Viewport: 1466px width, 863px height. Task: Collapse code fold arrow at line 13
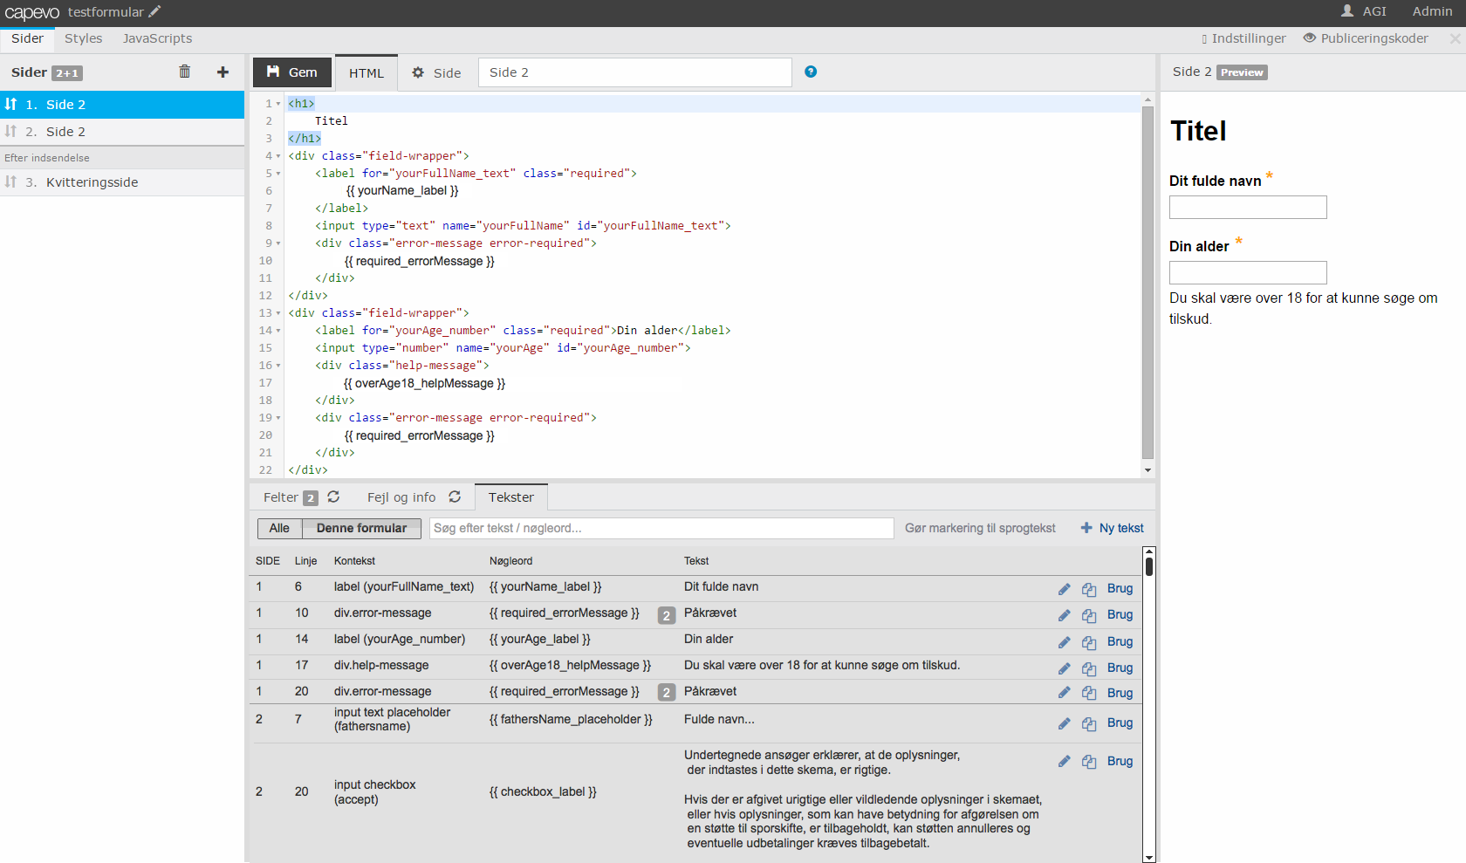tap(278, 313)
